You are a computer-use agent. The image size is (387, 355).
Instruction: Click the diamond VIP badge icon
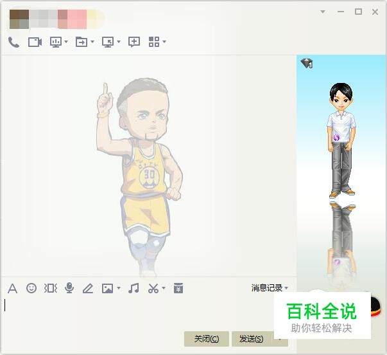(x=307, y=64)
